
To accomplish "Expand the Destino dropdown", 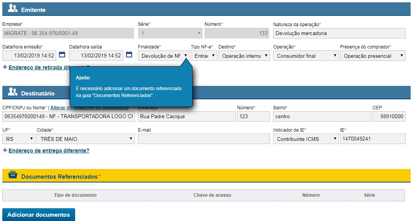I will click(x=244, y=56).
